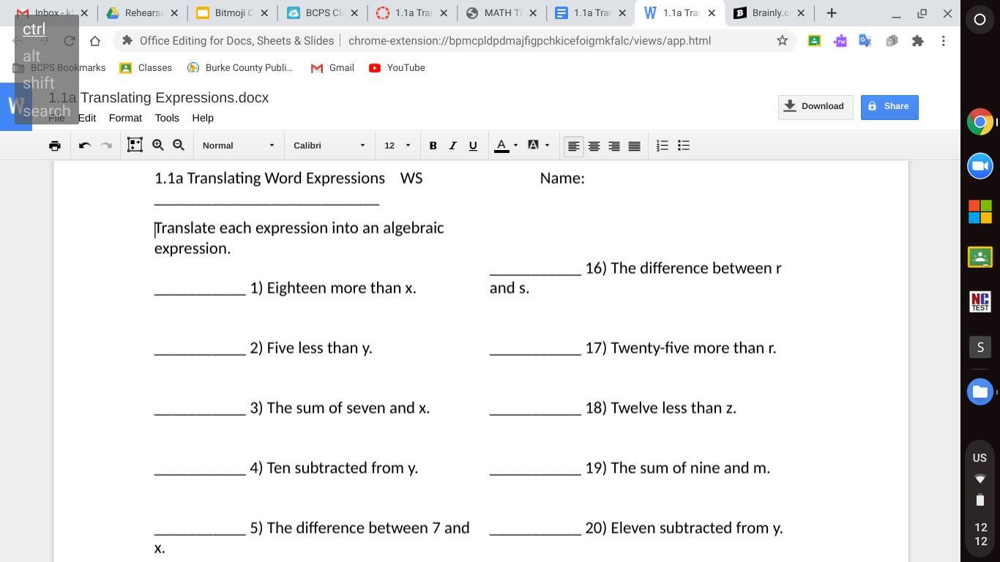Toggle Italic formatting
The image size is (1000, 562).
point(452,146)
